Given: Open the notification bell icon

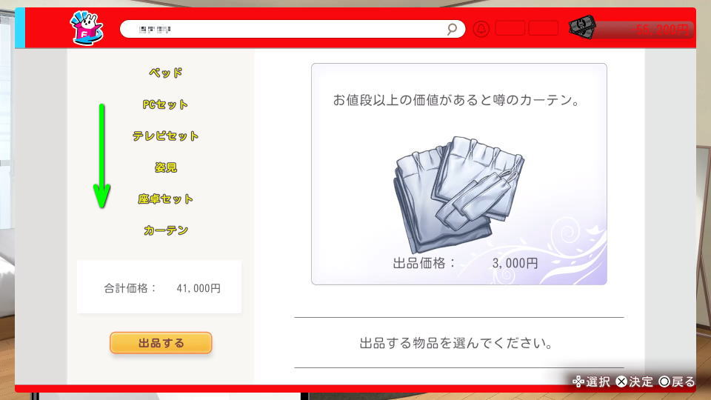Looking at the screenshot, I should tap(481, 29).
